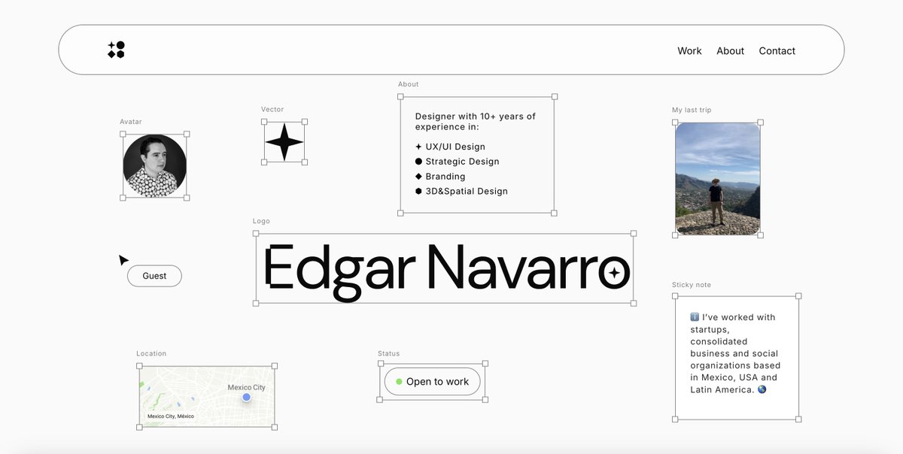This screenshot has width=903, height=454.
Task: Select the UX/UI Design text
Action: pyautogui.click(x=455, y=147)
